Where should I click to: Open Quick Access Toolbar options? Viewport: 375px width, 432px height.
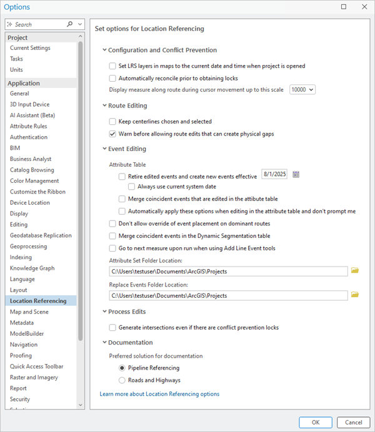37,366
